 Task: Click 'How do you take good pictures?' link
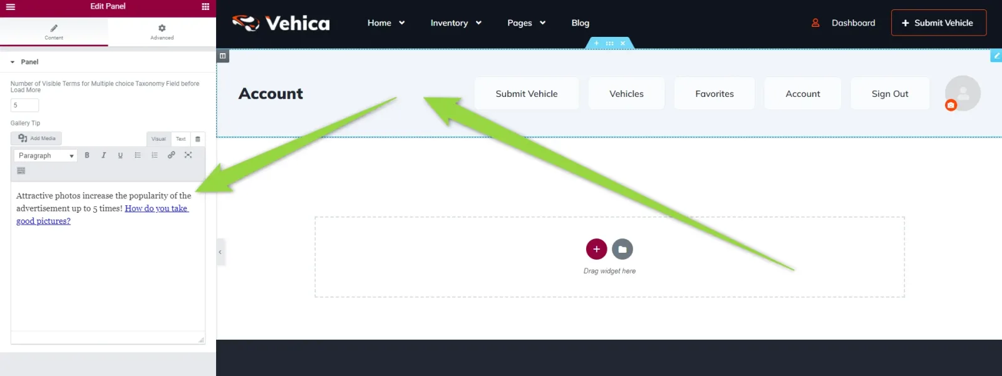tap(103, 215)
